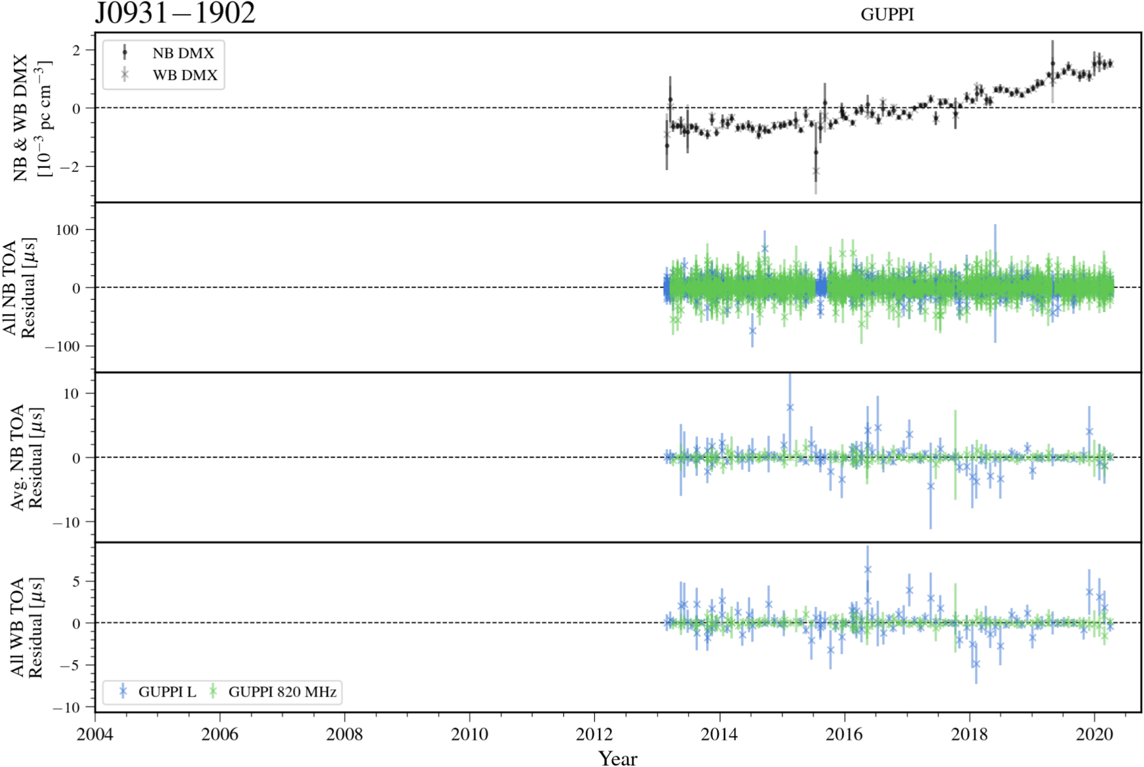
Task: Click the All NB TOA Residual axis label
Action: pyautogui.click(x=18, y=288)
